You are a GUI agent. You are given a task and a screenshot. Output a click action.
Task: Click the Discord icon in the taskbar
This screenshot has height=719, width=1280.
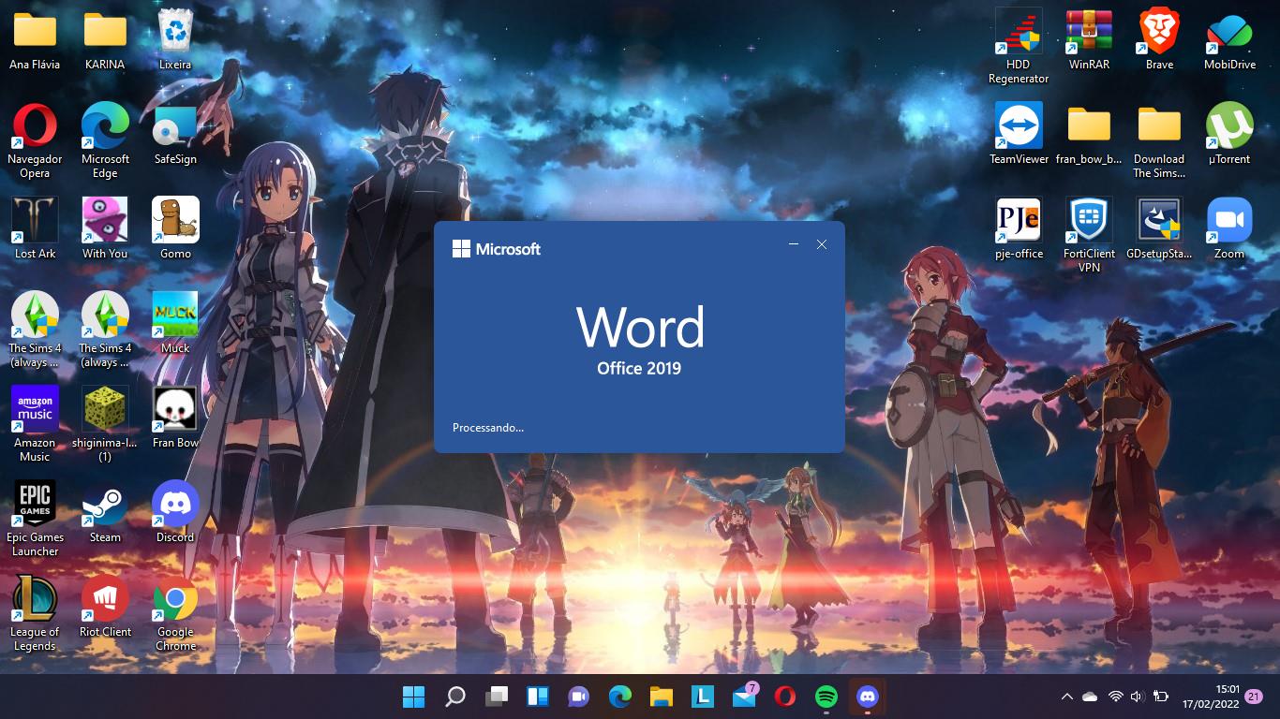[867, 697]
